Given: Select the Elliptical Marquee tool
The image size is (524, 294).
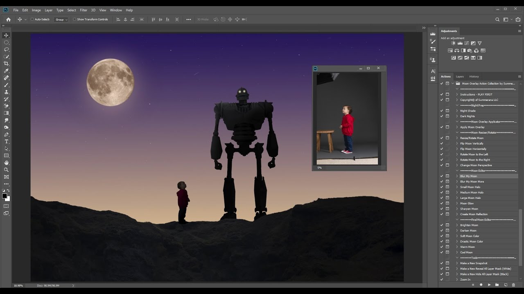Looking at the screenshot, I should 6,42.
